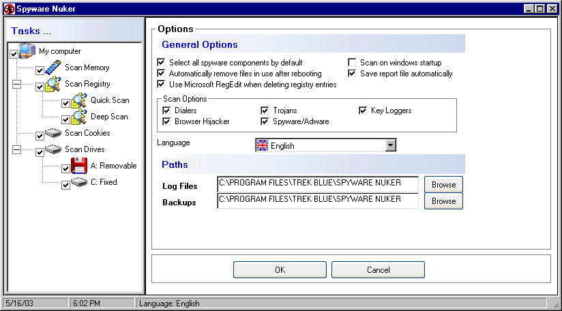The width and height of the screenshot is (562, 311).
Task: Toggle Use Microsoft RegEdit checkbox
Action: pos(161,85)
